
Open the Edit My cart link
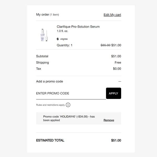(112, 15)
